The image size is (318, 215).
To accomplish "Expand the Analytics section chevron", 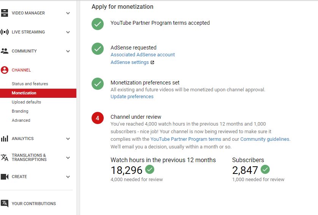I will (68, 139).
